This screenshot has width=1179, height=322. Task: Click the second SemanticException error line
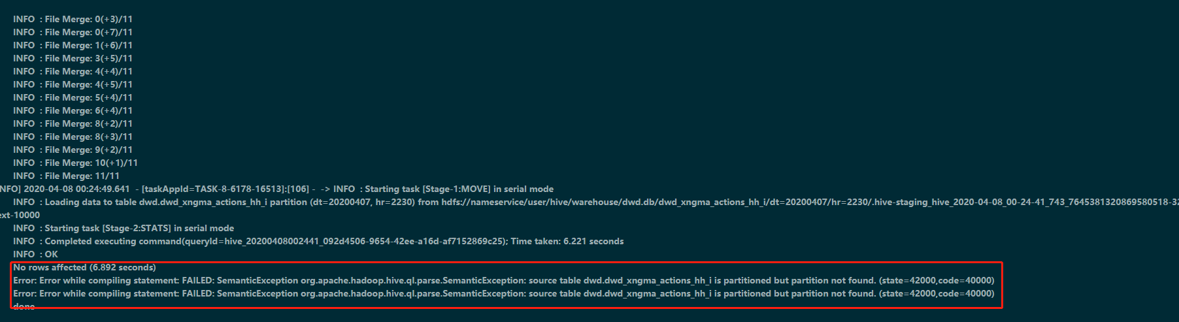click(504, 293)
